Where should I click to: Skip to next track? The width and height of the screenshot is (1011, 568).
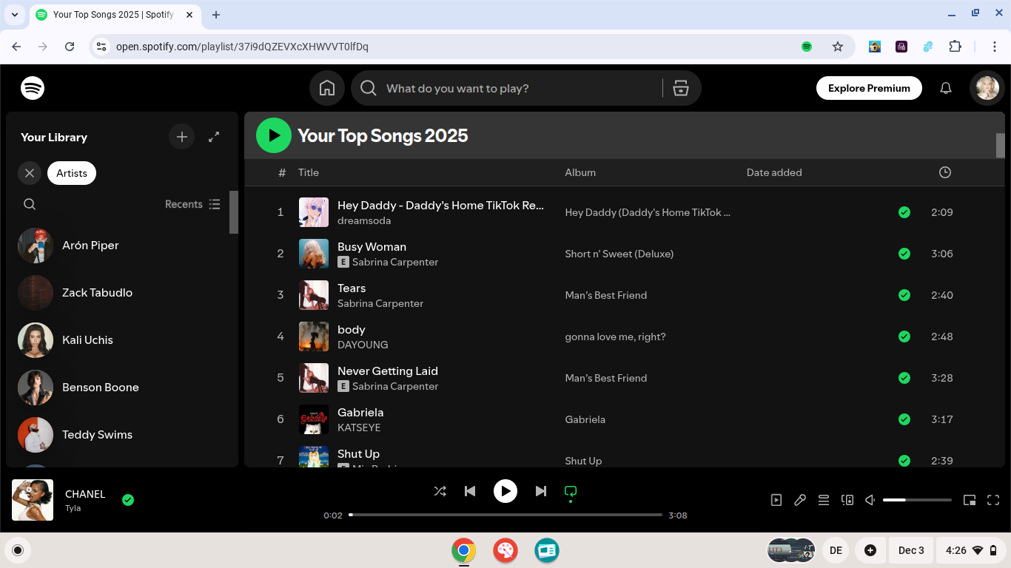pyautogui.click(x=541, y=491)
